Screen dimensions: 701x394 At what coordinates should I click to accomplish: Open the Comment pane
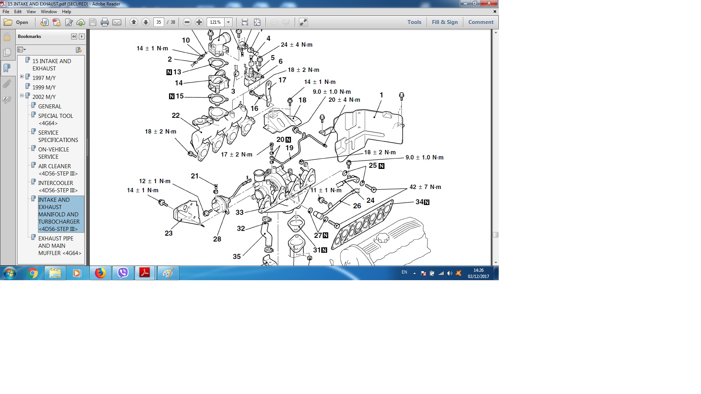tap(480, 22)
